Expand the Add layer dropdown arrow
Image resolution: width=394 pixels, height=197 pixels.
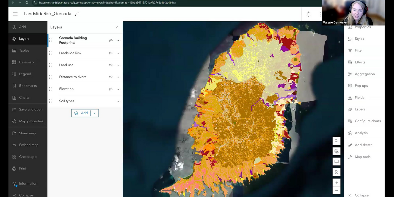coord(94,113)
